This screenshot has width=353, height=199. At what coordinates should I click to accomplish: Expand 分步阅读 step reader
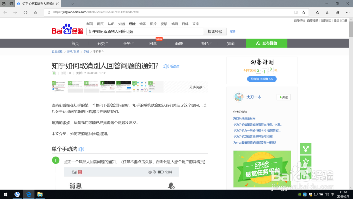click(197, 87)
